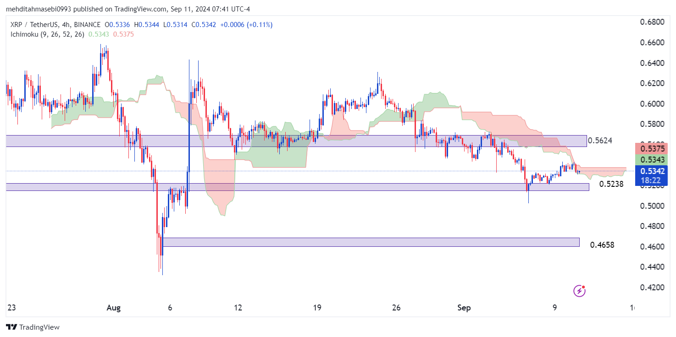Select the lower purple zone near 0.4658
This screenshot has height=337, width=676.
point(371,242)
